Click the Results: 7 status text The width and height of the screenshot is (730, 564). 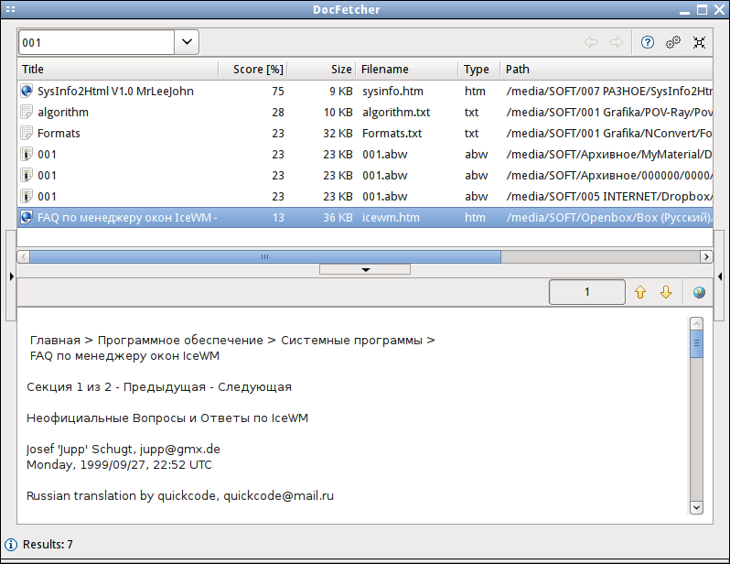pyautogui.click(x=48, y=545)
